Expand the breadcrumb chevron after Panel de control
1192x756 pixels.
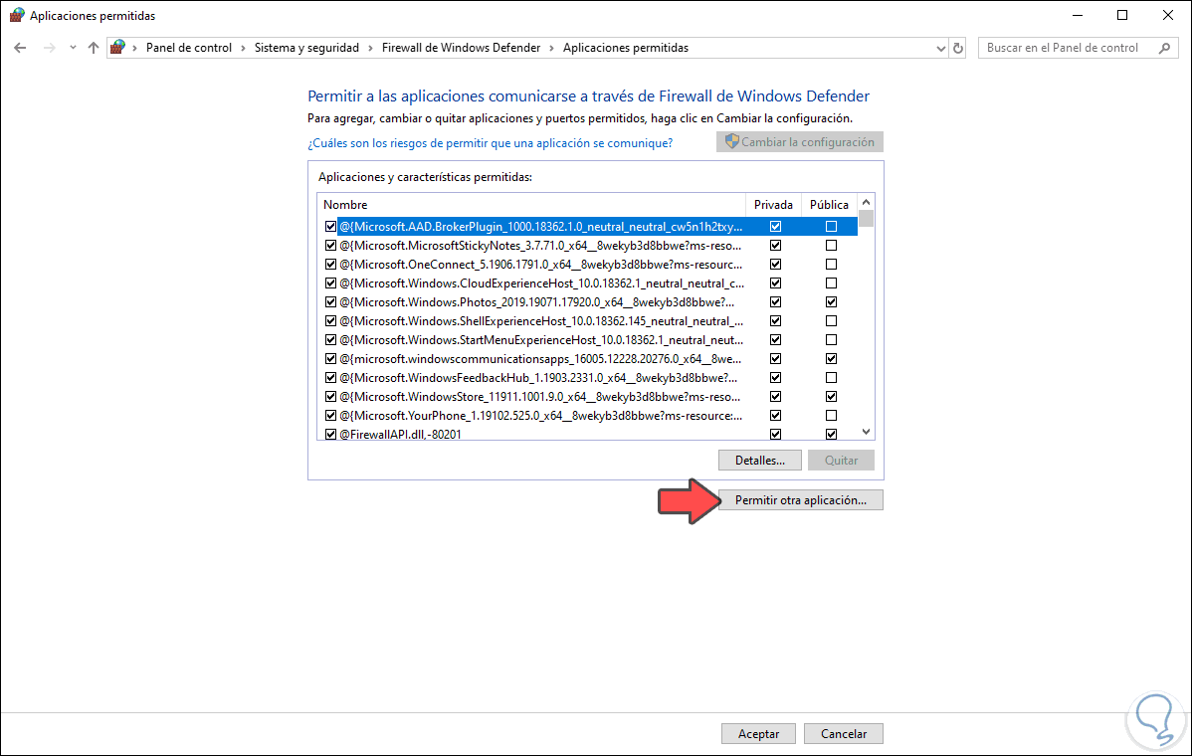pos(244,47)
